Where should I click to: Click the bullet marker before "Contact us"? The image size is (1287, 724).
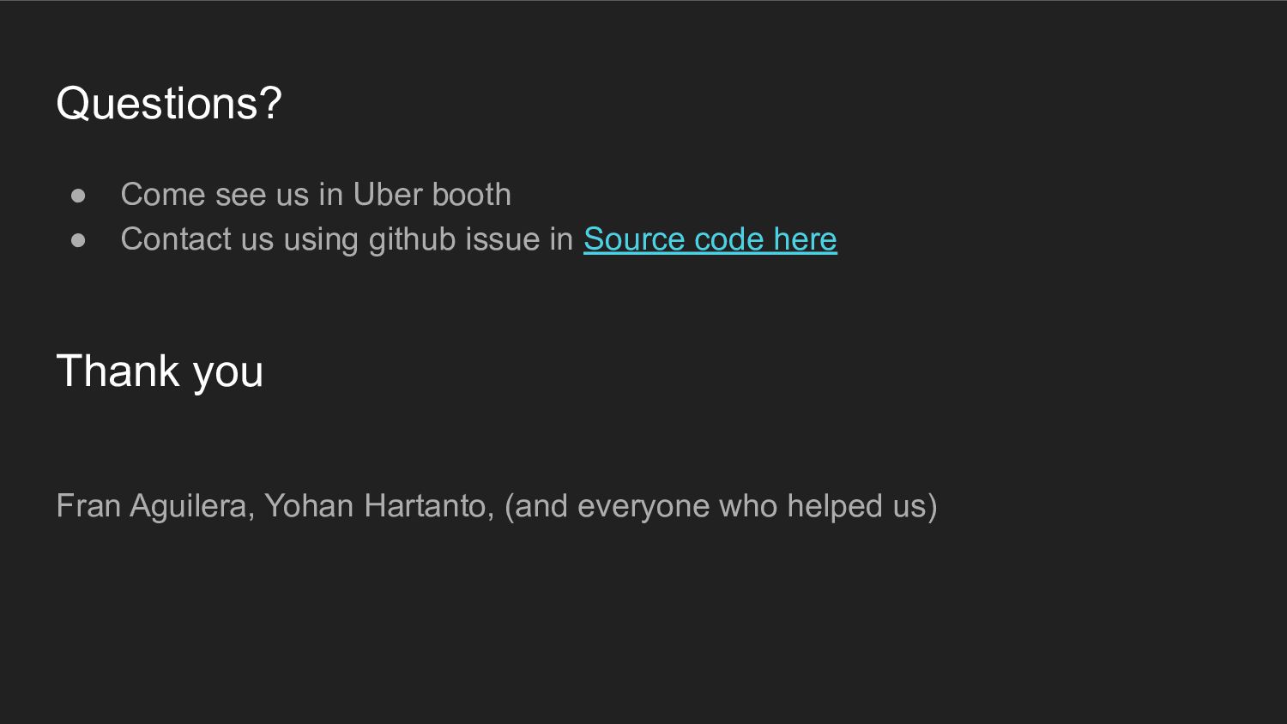click(79, 240)
